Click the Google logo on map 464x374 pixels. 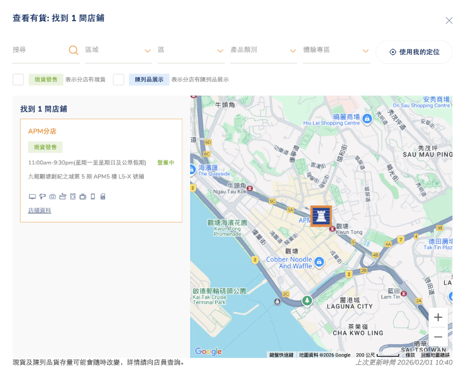coord(208,351)
